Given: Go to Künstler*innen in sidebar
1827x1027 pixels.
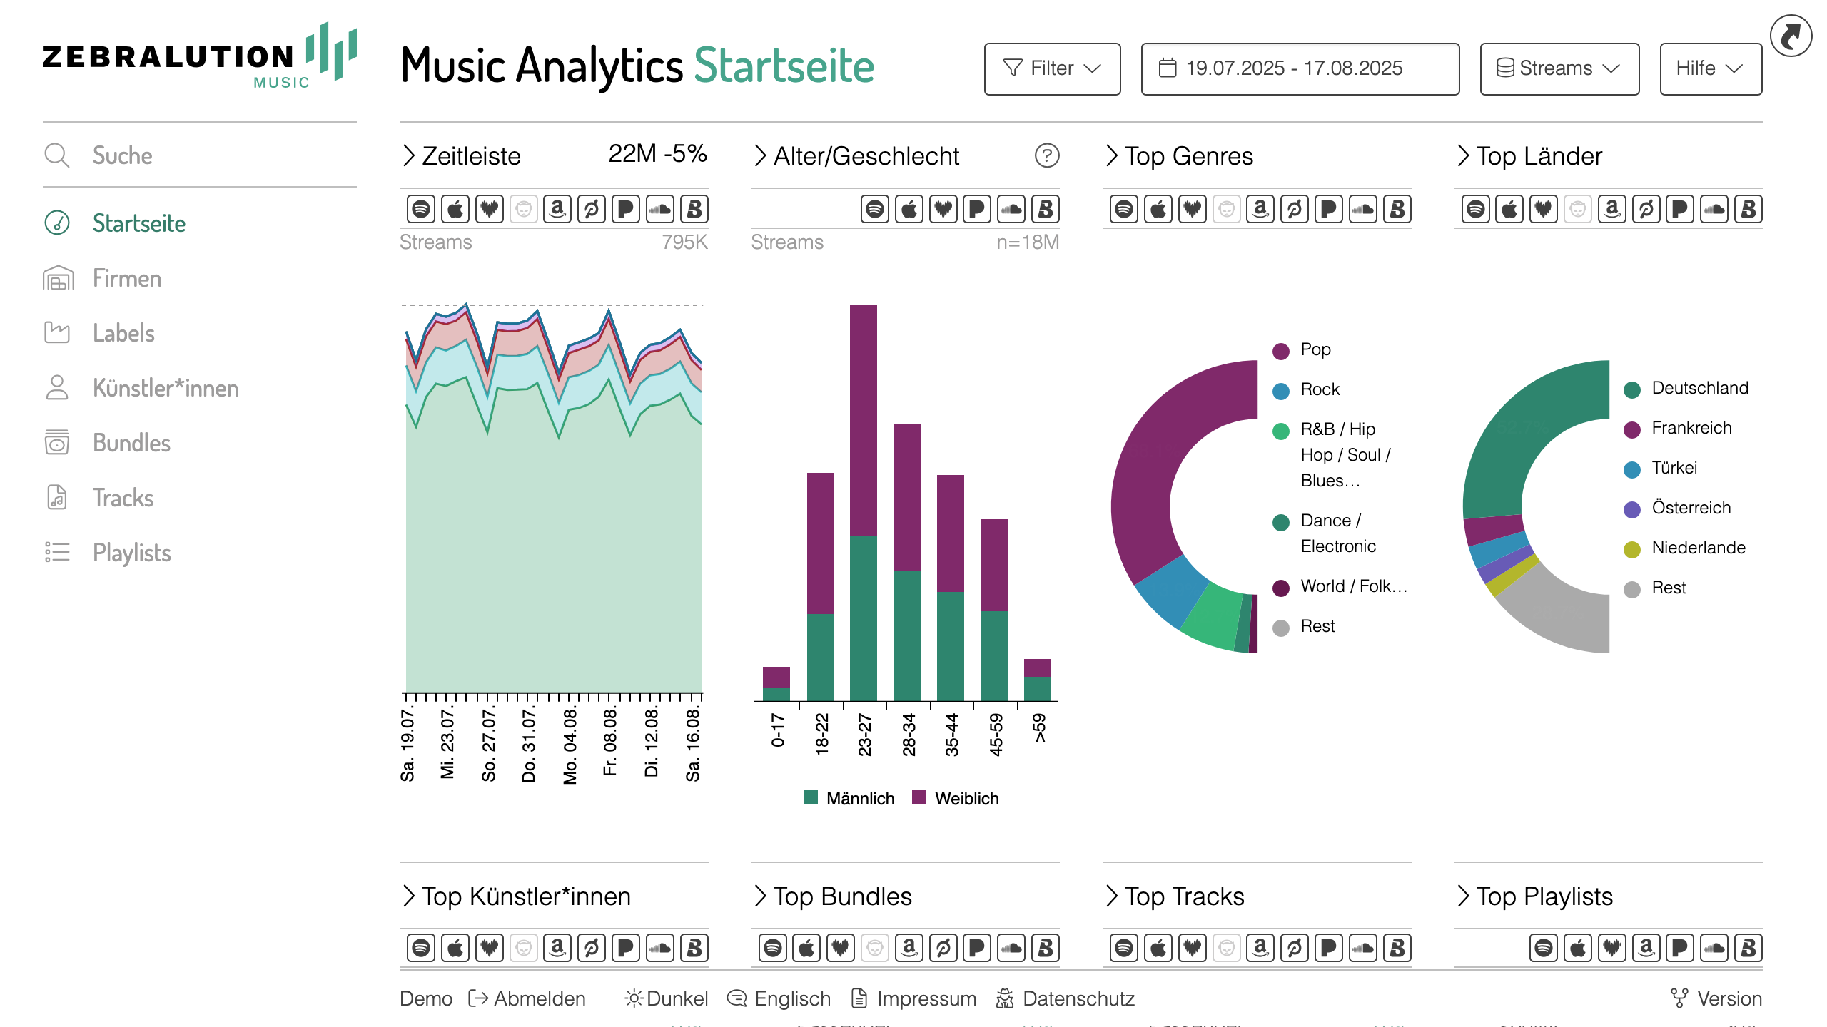Looking at the screenshot, I should click(x=166, y=388).
